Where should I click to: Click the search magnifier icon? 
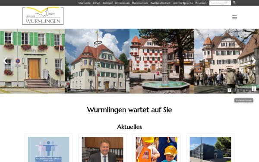[x=234, y=3]
